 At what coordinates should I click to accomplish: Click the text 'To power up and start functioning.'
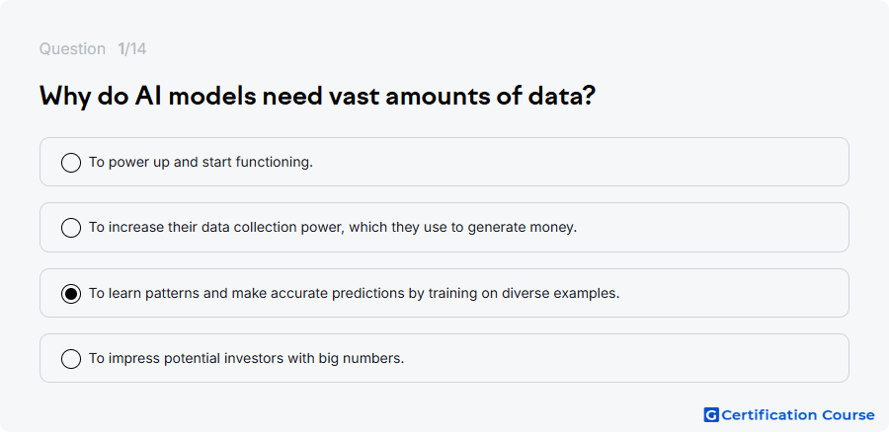click(201, 163)
